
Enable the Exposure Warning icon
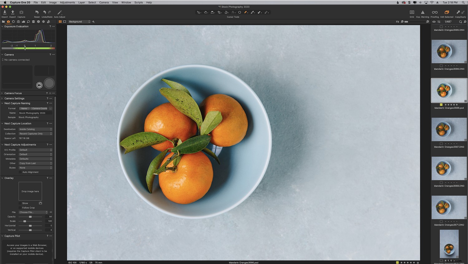click(x=422, y=12)
